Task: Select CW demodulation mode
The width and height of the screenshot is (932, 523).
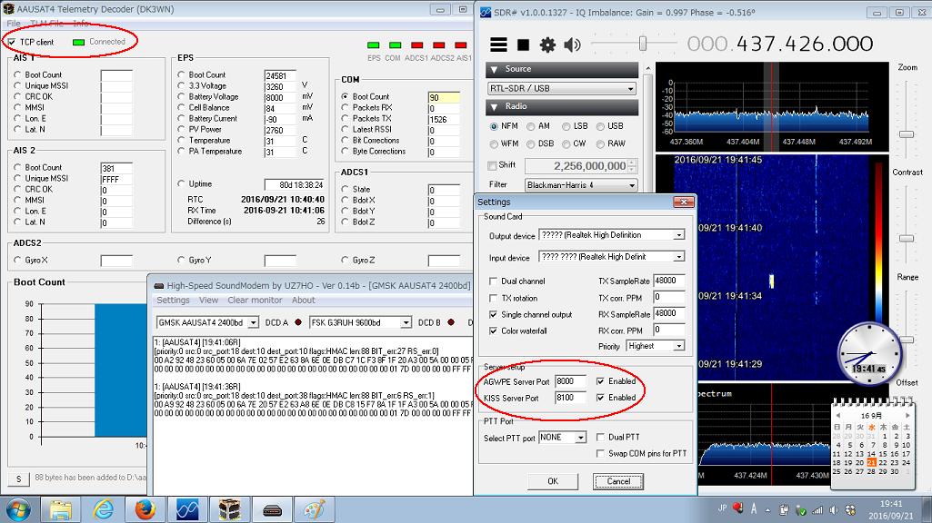Action: pyautogui.click(x=566, y=143)
